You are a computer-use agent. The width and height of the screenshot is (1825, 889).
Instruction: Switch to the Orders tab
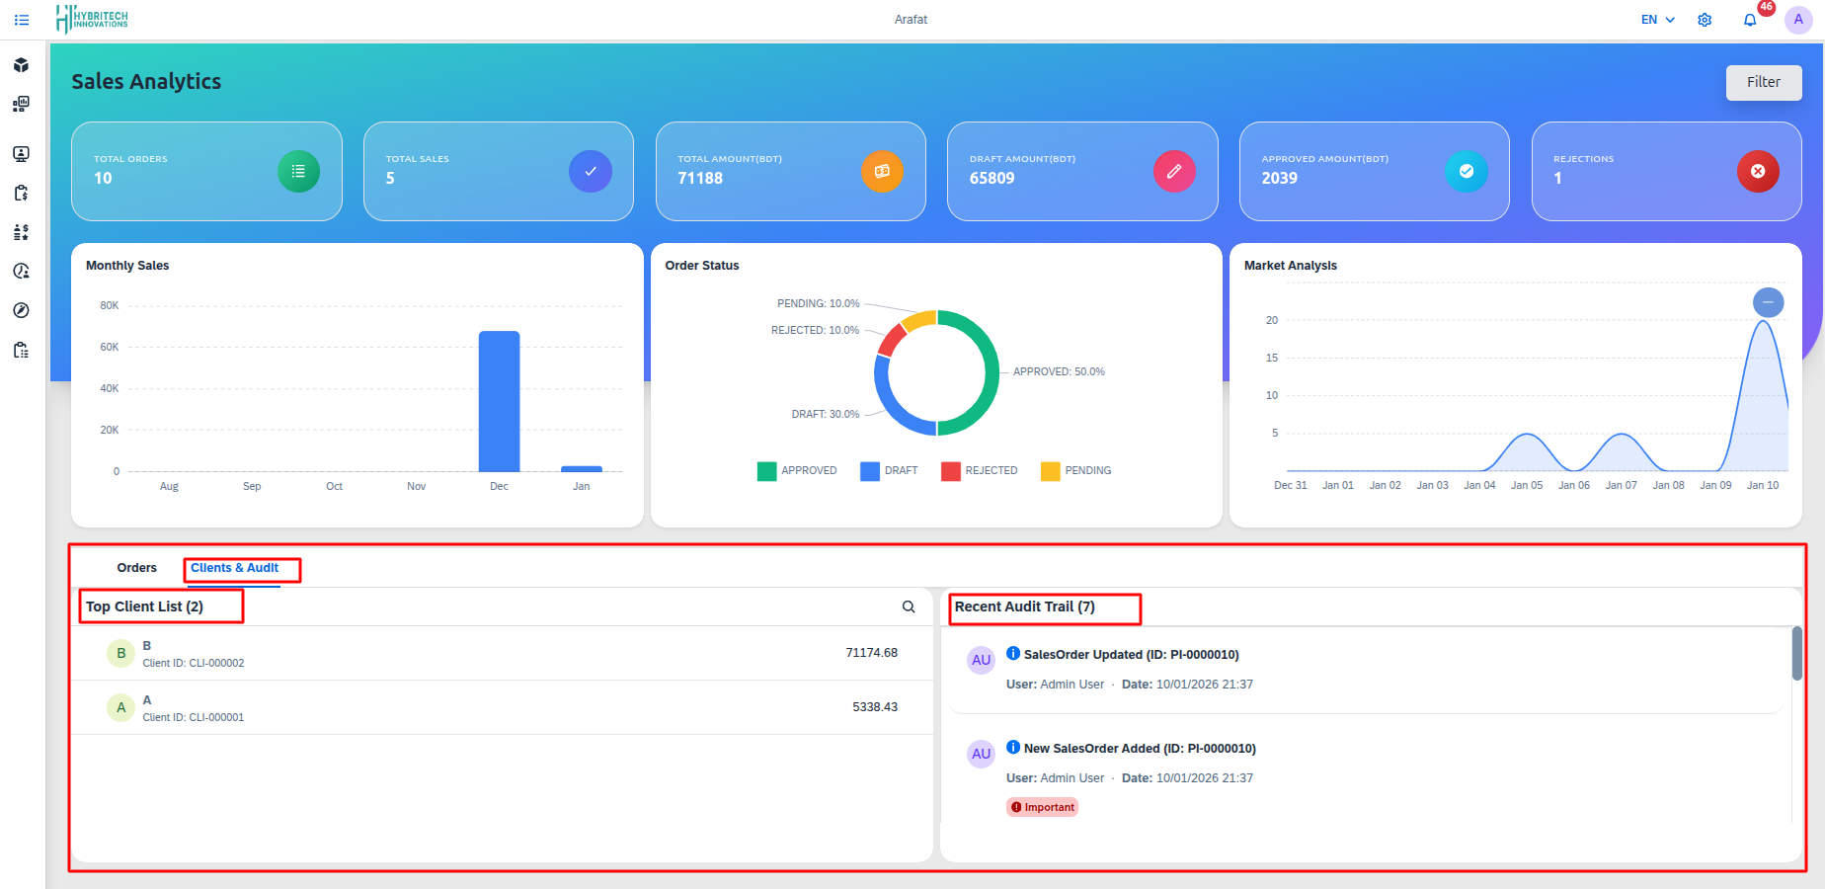136,568
